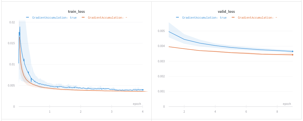Click the blue end-point dot in valid_loss
The width and height of the screenshot is (303, 121).
pyautogui.click(x=293, y=51)
